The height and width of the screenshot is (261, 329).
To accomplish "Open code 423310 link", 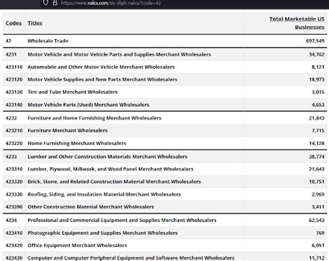I will (14, 169).
